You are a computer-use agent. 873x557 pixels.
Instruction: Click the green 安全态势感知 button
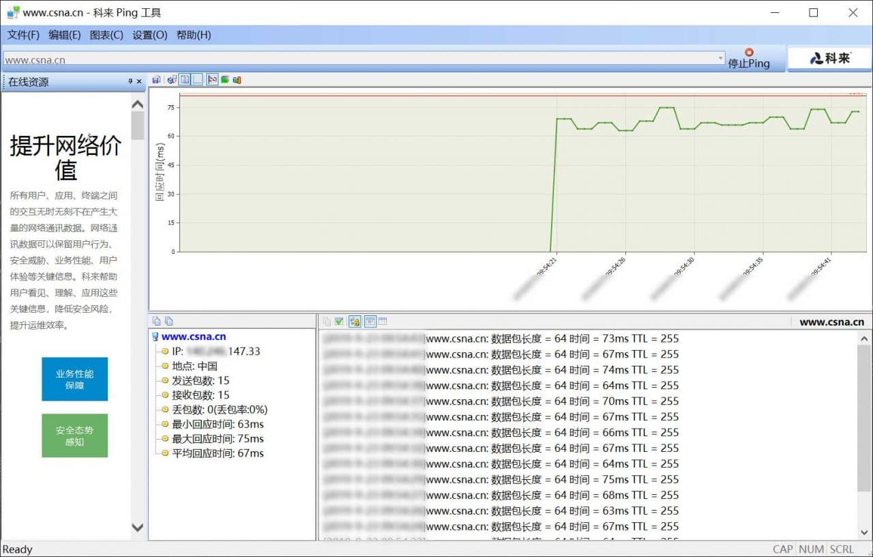[x=74, y=435]
